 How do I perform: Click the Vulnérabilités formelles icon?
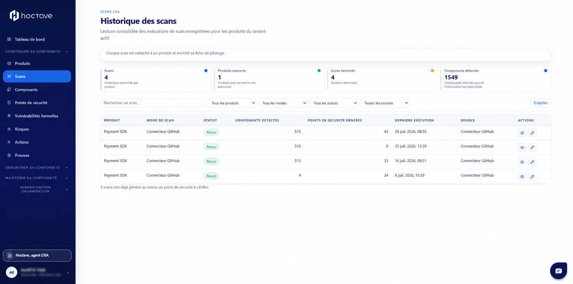coord(10,116)
